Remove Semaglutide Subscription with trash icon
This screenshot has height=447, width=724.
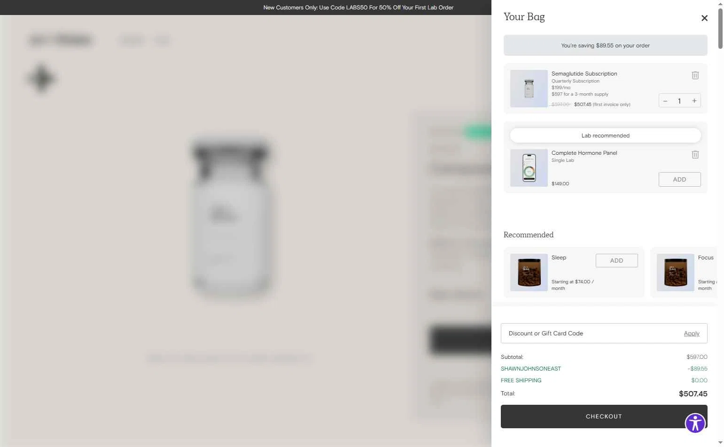695,75
